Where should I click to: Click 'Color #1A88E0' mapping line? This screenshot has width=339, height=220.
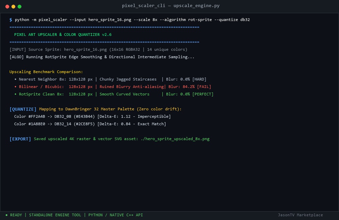tap(90, 124)
